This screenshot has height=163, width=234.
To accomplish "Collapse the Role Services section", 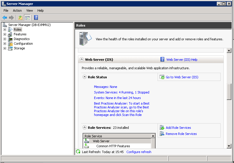I will [x=84, y=128].
